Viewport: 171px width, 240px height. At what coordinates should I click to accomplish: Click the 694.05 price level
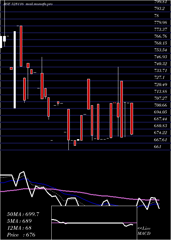(x=161, y=112)
